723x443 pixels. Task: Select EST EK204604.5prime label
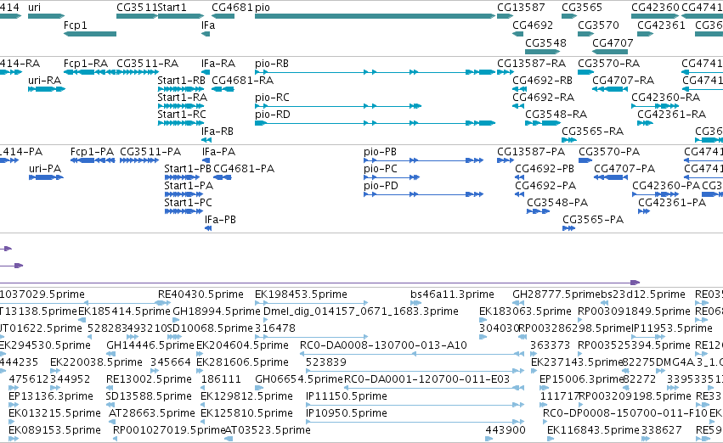[x=242, y=346]
